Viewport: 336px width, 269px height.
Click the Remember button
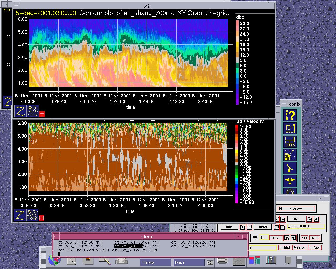click(x=300, y=247)
